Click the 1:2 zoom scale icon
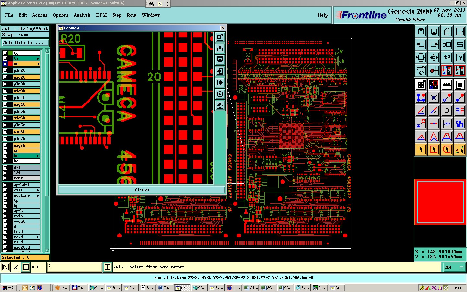 coord(447,57)
